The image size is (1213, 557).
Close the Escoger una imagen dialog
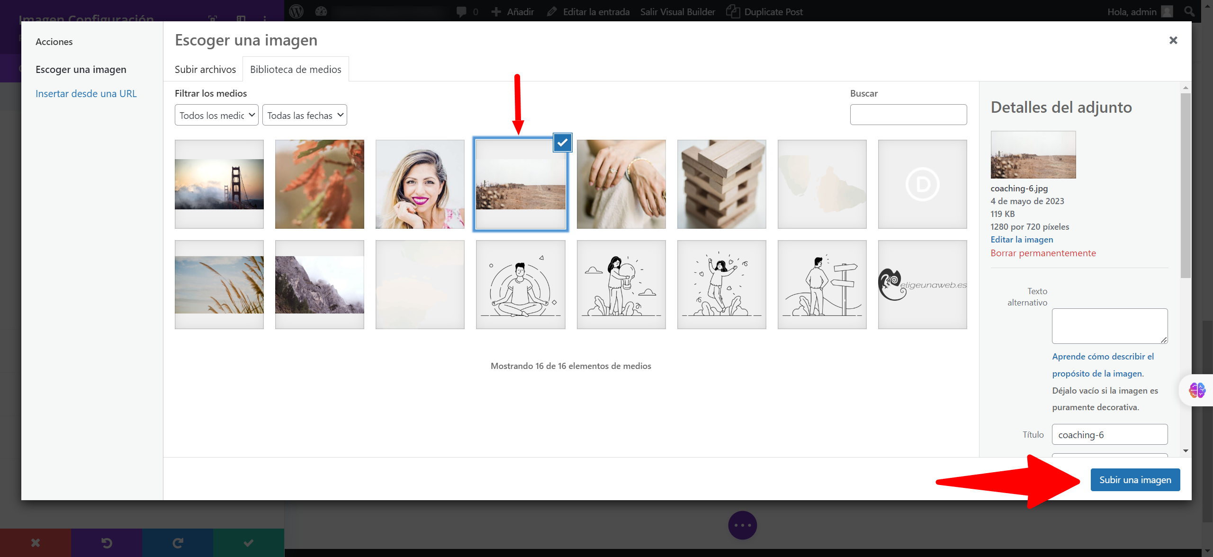1173,40
